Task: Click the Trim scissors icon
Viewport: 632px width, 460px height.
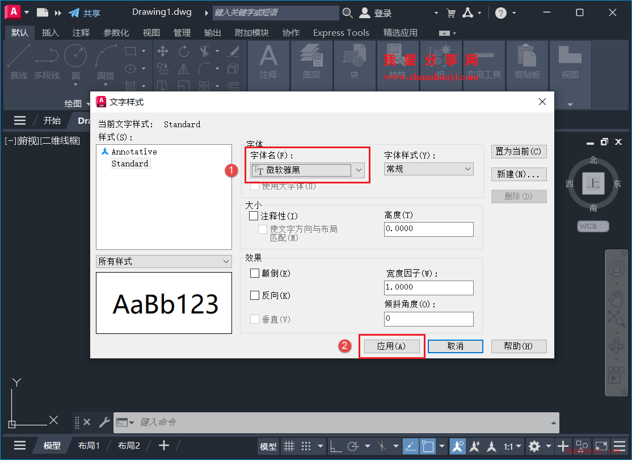Action: tap(204, 51)
